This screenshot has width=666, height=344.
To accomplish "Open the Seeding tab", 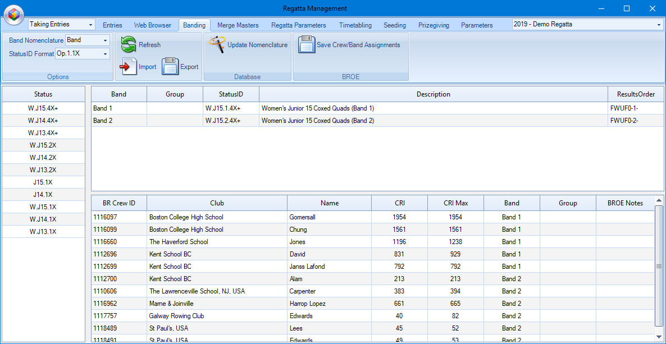I will click(x=394, y=25).
